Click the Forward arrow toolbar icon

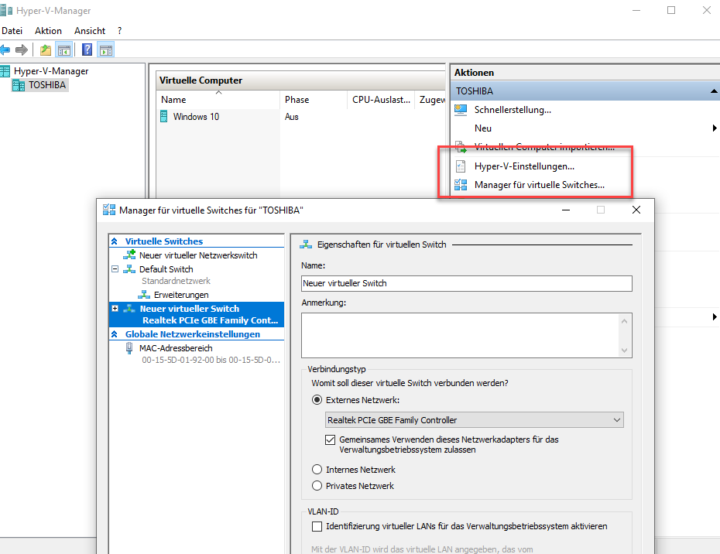tap(22, 50)
